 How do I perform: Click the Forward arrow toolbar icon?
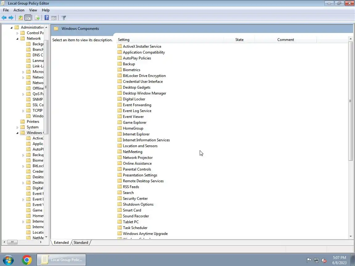11,18
